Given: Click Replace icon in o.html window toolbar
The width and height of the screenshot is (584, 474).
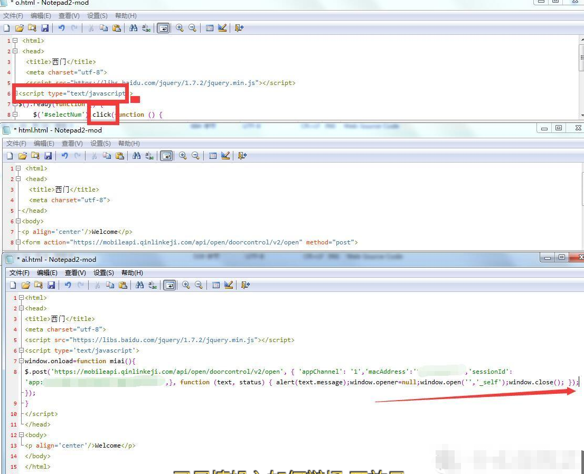Looking at the screenshot, I should [146, 28].
